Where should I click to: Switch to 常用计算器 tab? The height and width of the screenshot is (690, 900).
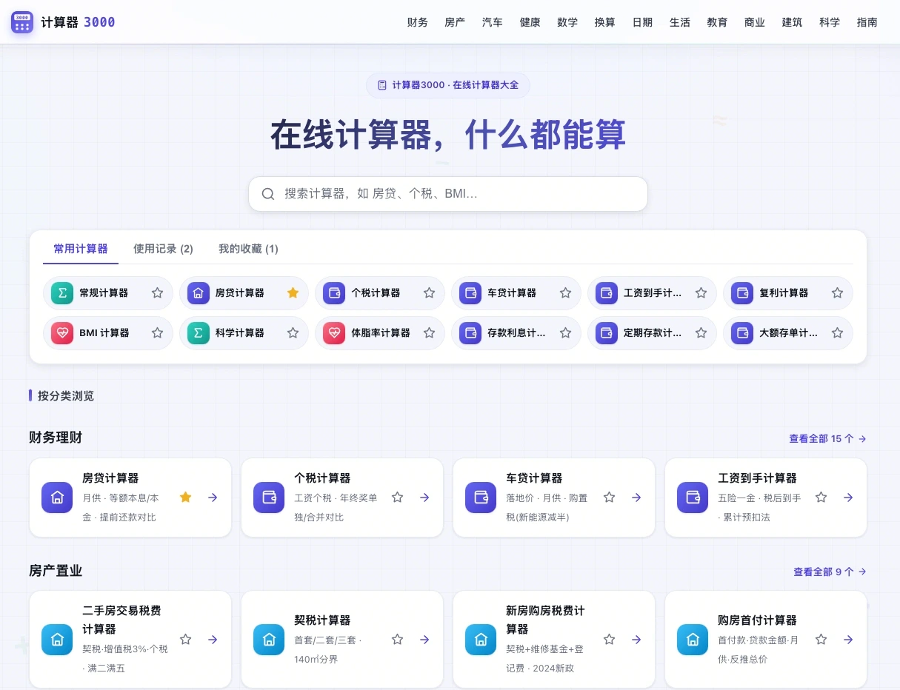pos(81,249)
